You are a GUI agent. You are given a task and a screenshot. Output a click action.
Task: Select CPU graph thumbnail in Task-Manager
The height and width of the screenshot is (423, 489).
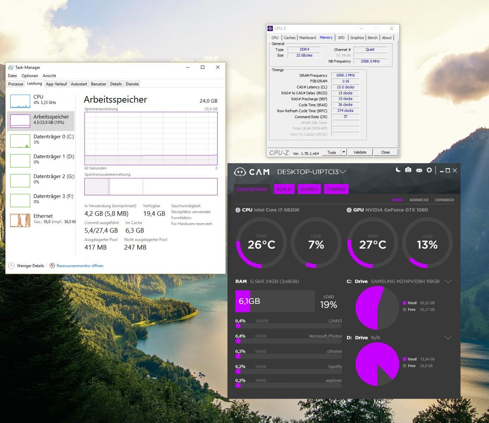(20, 101)
